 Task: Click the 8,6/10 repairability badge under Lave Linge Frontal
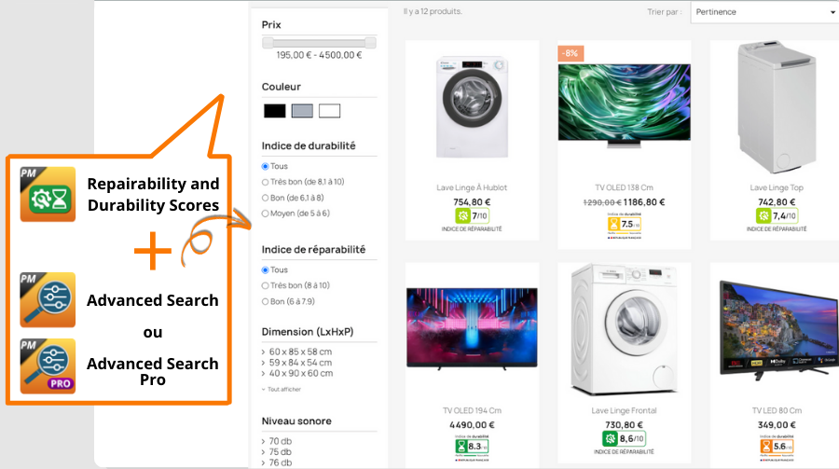[624, 438]
